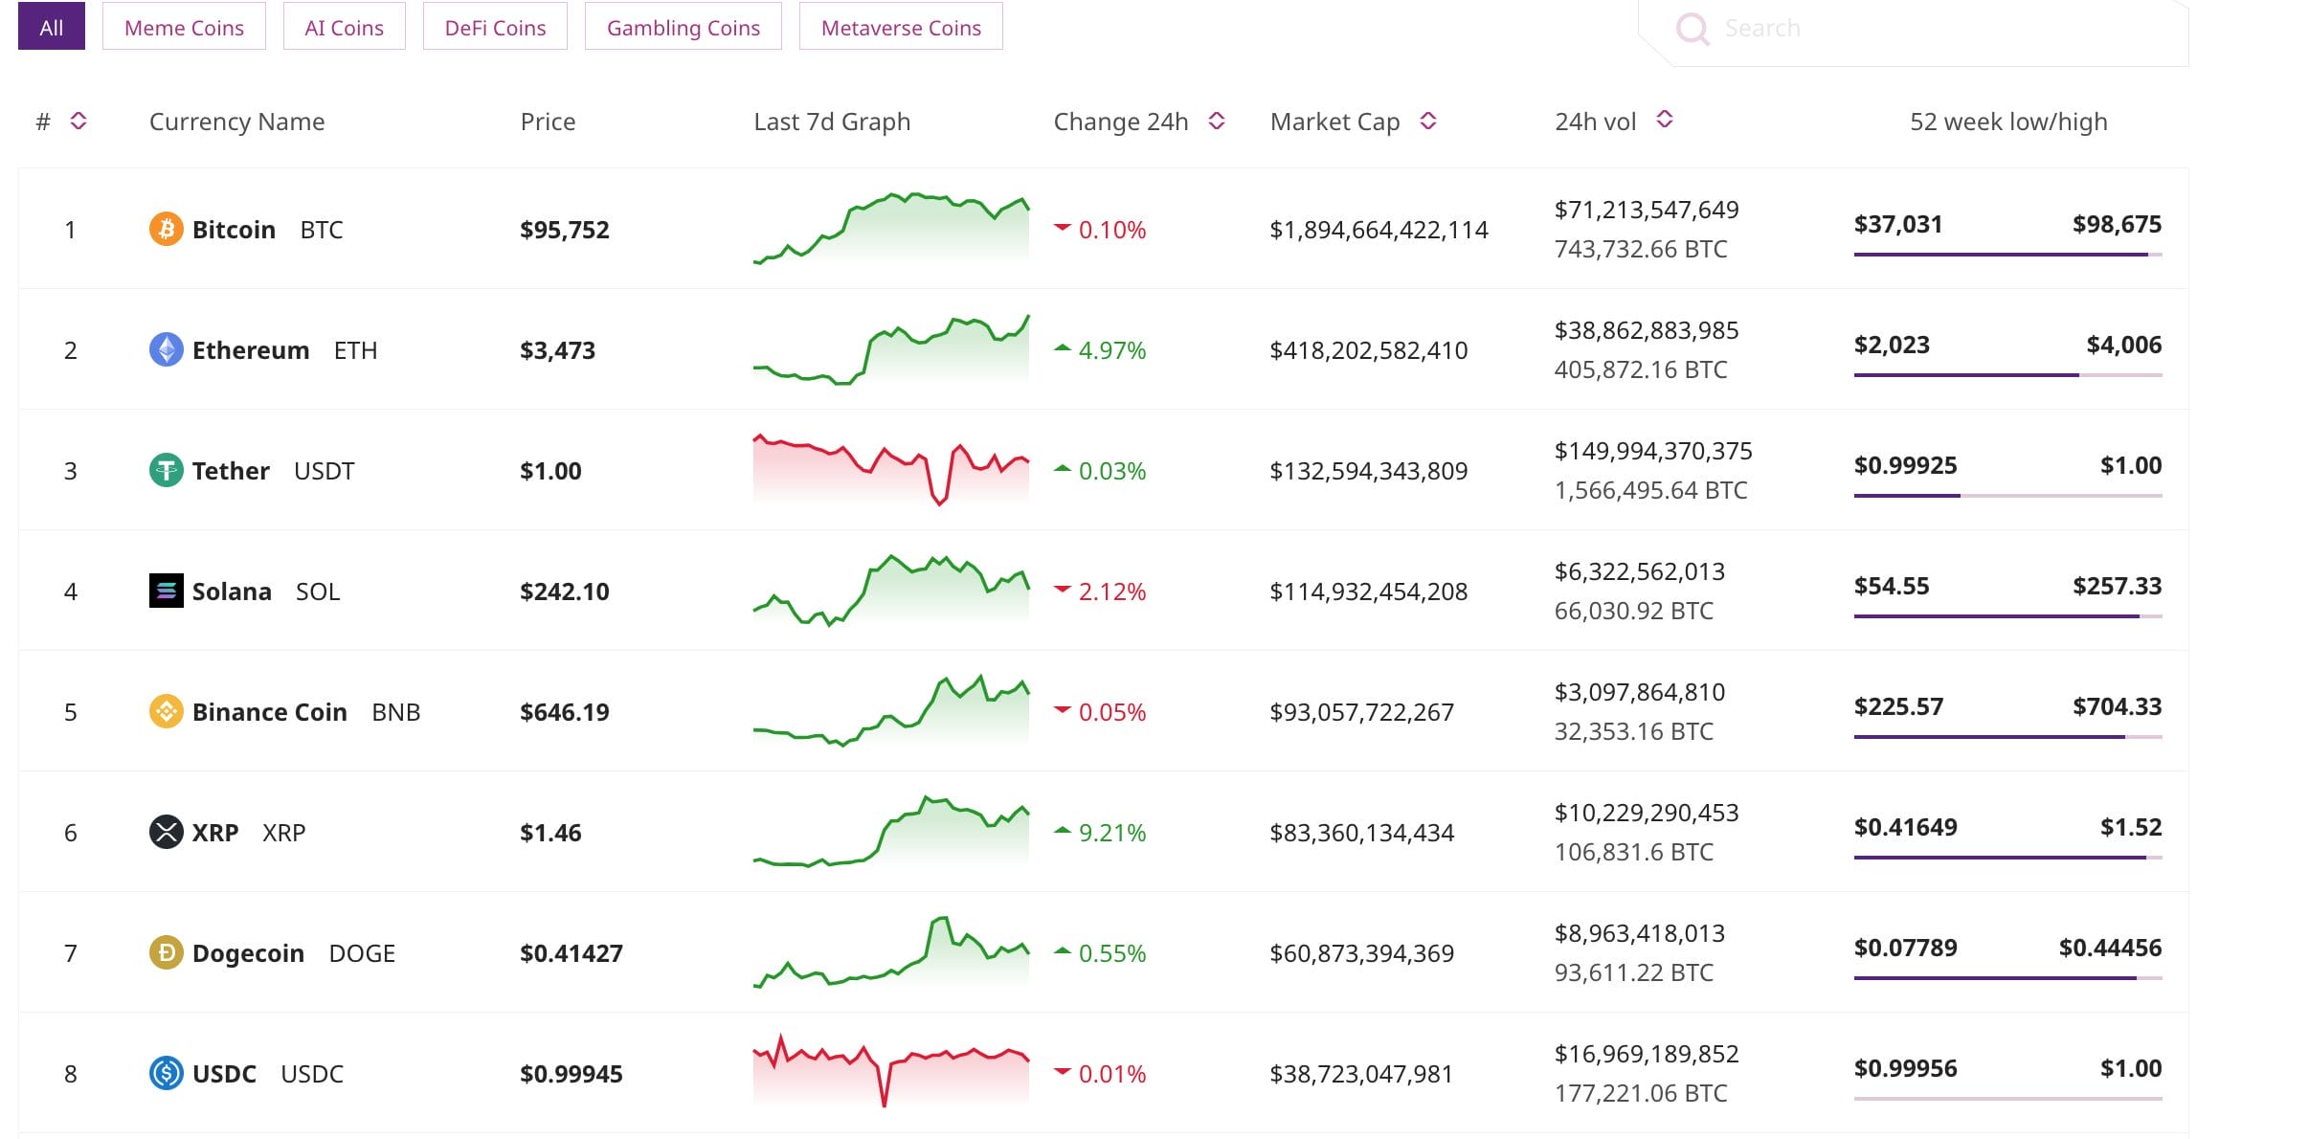
Task: Select the All category tab
Action: coord(52,26)
